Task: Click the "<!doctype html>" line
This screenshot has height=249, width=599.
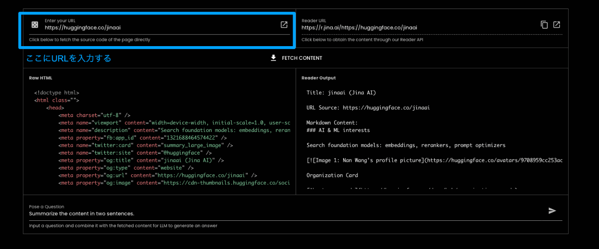Action: [x=57, y=93]
